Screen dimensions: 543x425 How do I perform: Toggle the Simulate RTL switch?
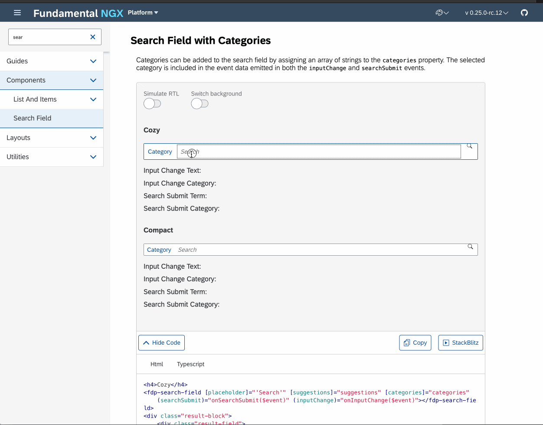pos(152,103)
